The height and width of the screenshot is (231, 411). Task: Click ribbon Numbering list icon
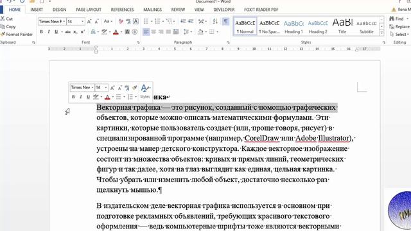click(157, 21)
